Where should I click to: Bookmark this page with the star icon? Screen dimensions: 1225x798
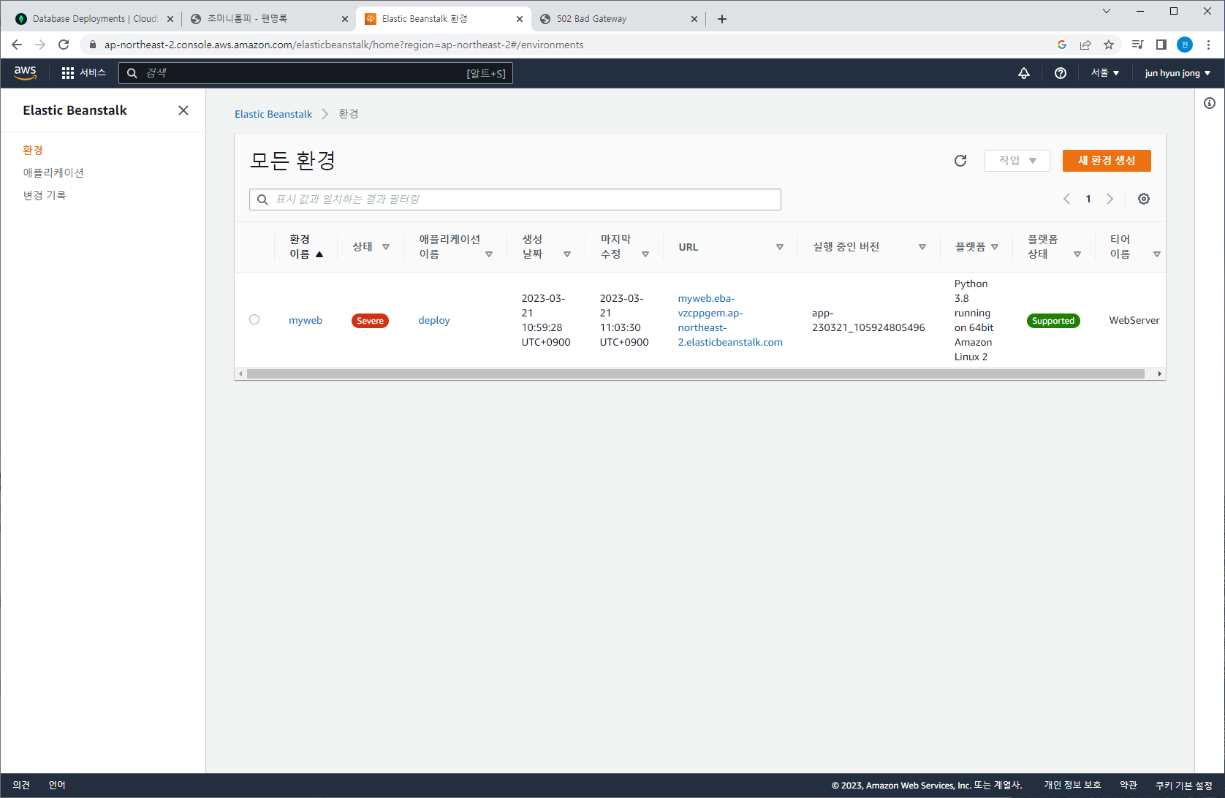pyautogui.click(x=1109, y=45)
